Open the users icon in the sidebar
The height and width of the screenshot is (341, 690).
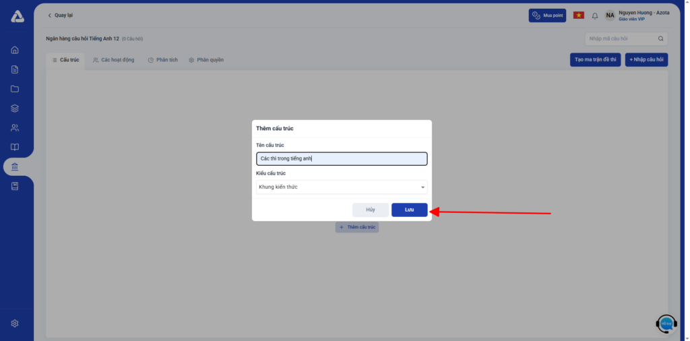[15, 128]
